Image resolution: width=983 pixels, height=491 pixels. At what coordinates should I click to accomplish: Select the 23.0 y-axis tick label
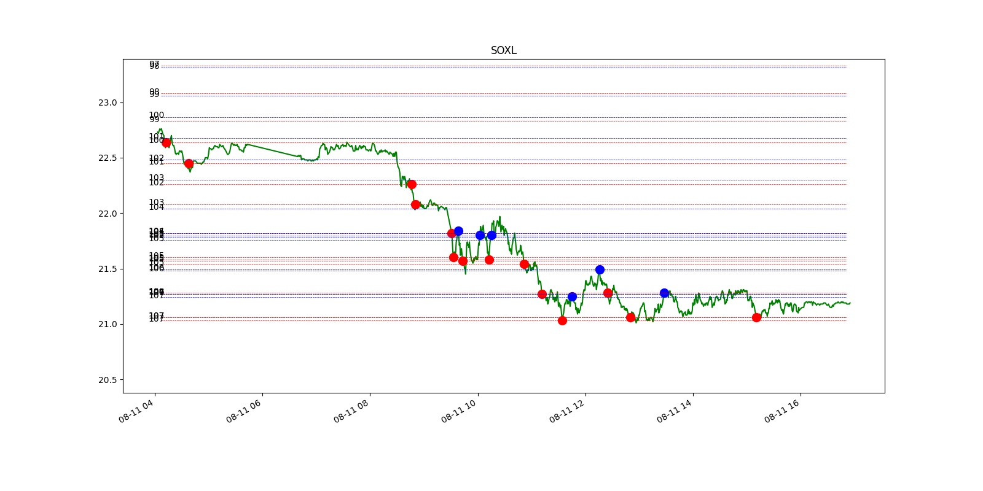tap(108, 102)
